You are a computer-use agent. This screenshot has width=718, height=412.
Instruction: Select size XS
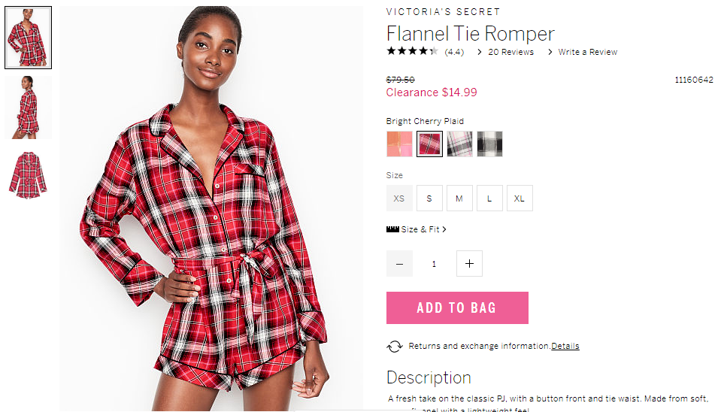[x=399, y=198]
